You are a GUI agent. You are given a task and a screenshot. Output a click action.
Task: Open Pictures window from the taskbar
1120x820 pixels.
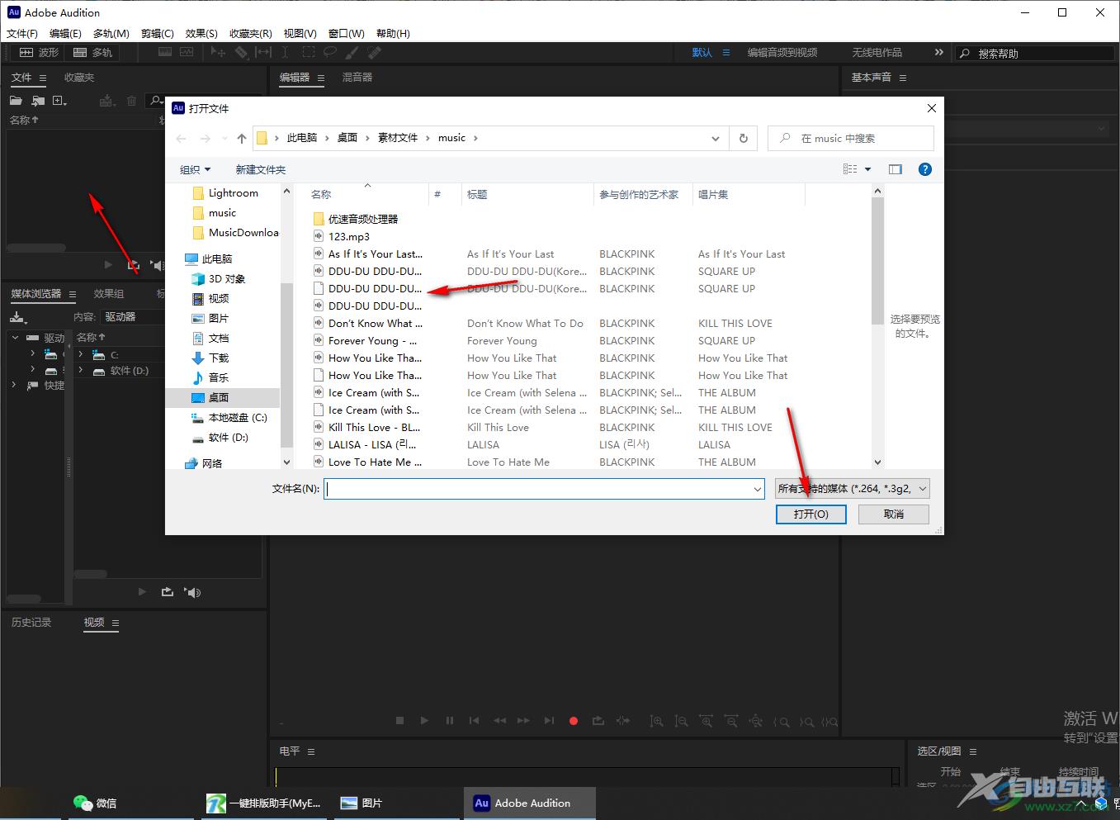click(x=362, y=803)
